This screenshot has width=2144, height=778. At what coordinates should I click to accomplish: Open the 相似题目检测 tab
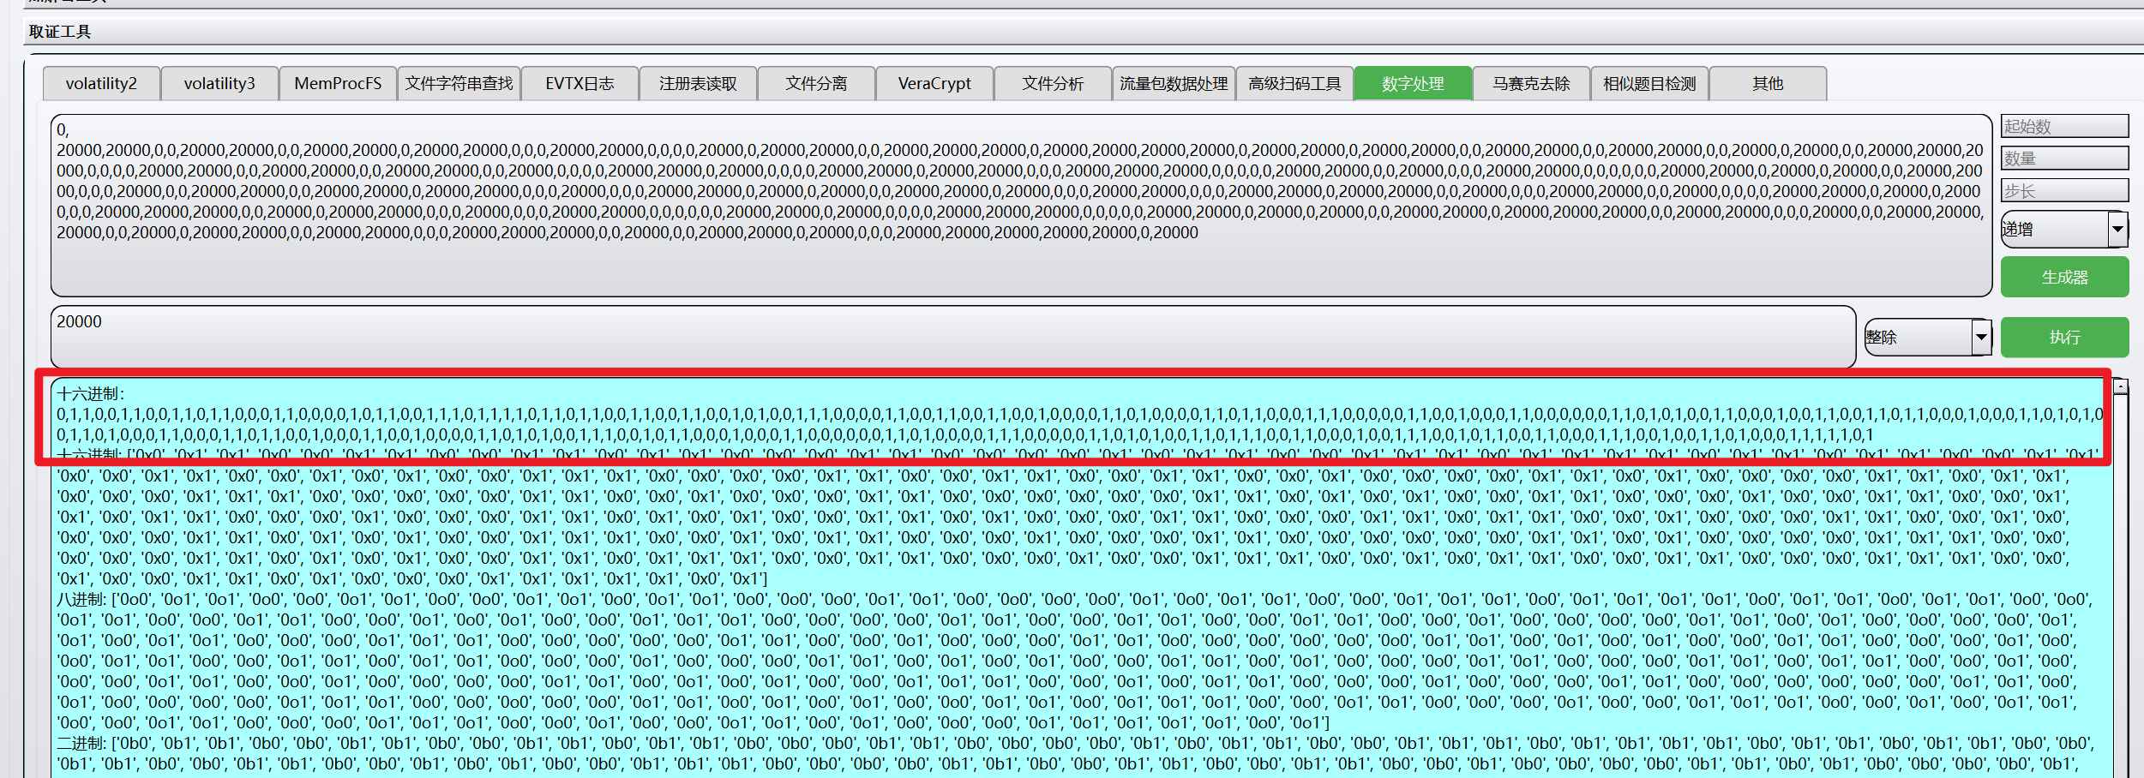pos(1649,83)
